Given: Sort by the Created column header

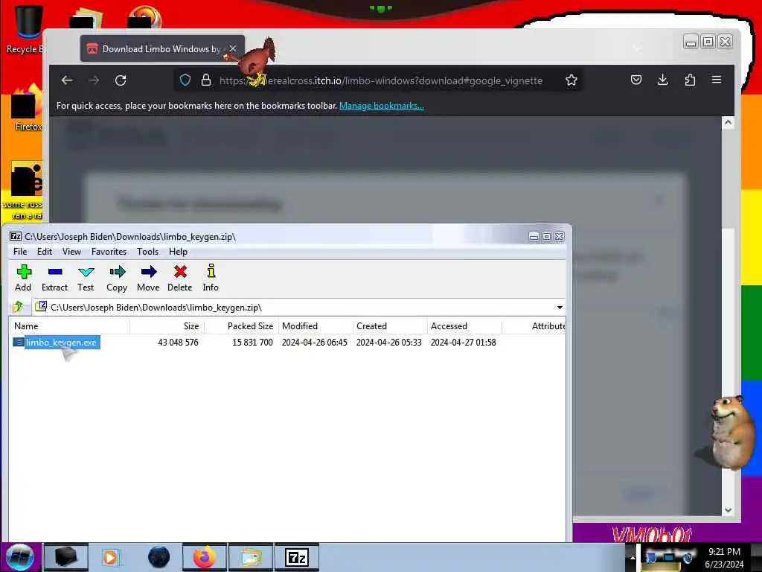Looking at the screenshot, I should (x=390, y=326).
